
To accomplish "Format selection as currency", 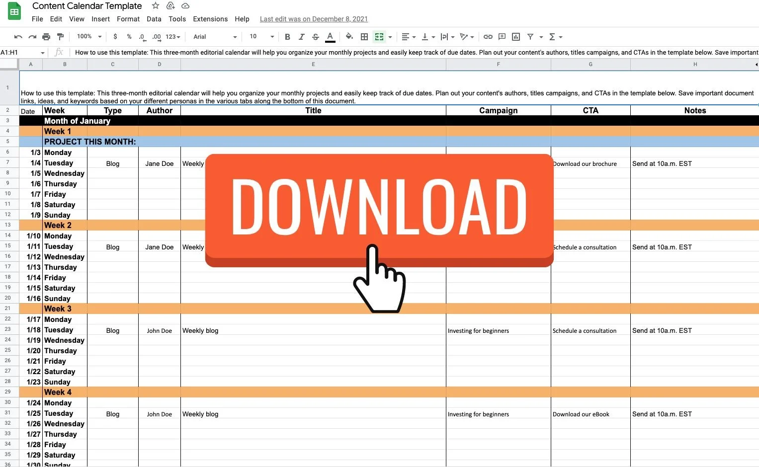I will 115,37.
